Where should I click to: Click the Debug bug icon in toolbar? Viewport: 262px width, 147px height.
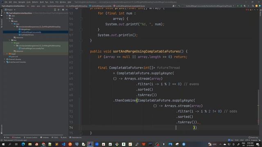[x=241, y=6]
